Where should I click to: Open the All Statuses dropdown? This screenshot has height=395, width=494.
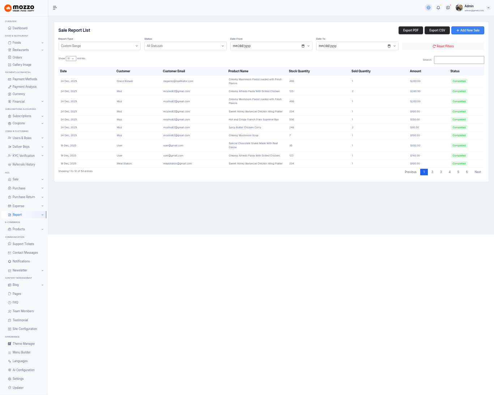click(x=185, y=46)
